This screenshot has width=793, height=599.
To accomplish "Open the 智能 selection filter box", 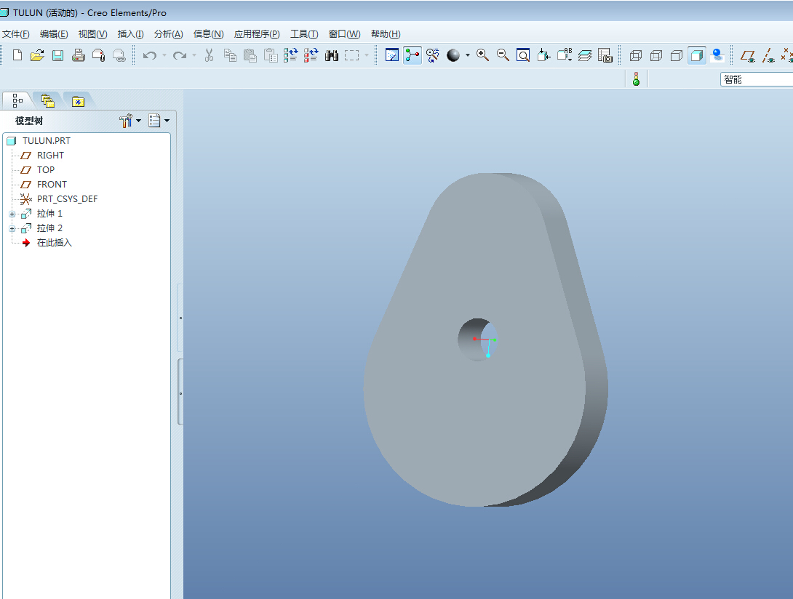I will tap(756, 79).
